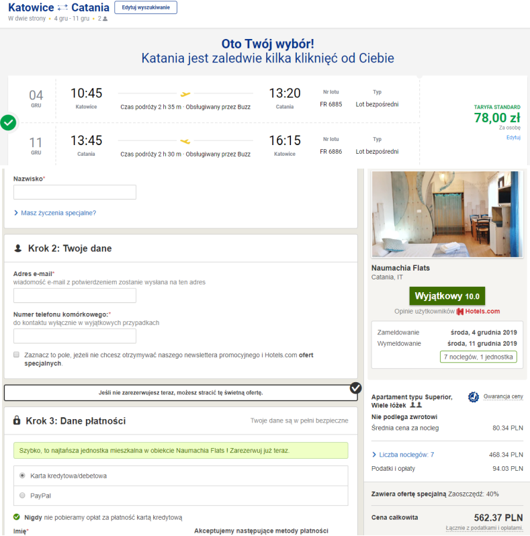Click into the Nazwisko input field
The height and width of the screenshot is (536, 530).
[75, 192]
